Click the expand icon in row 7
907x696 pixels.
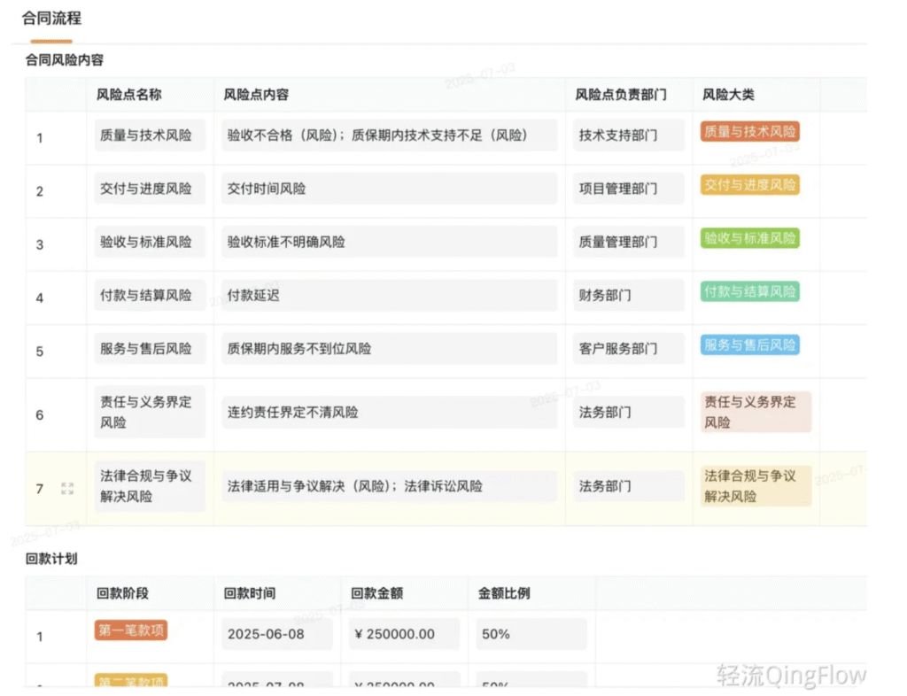pyautogui.click(x=67, y=488)
